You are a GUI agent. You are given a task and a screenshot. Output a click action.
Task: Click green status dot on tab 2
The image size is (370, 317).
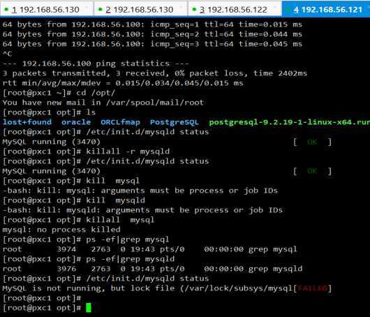[101, 9]
